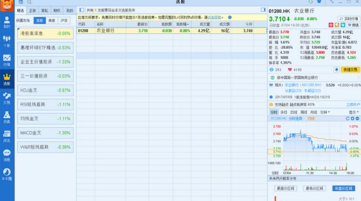
Task: Click the yellow 快捷交易 button
Action: (x=350, y=69)
